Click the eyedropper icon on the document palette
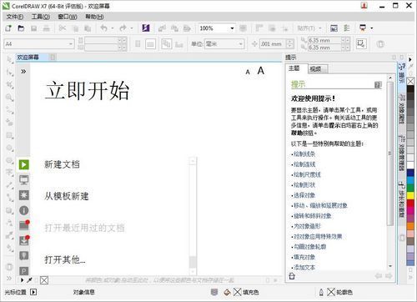 point(29,280)
